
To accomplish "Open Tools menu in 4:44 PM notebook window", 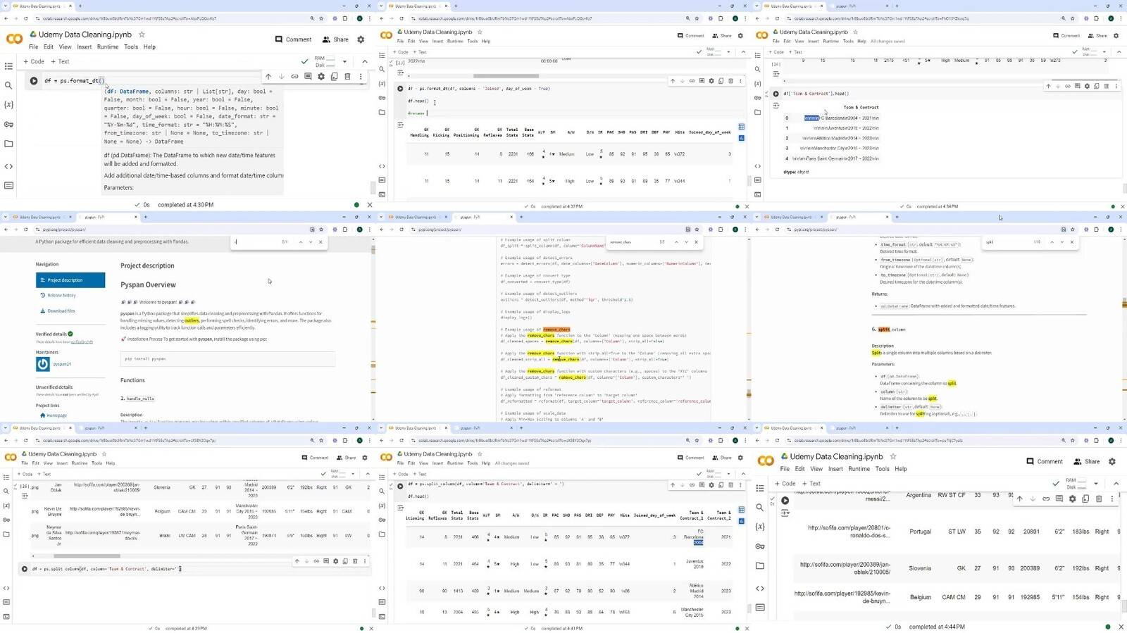I will (883, 469).
